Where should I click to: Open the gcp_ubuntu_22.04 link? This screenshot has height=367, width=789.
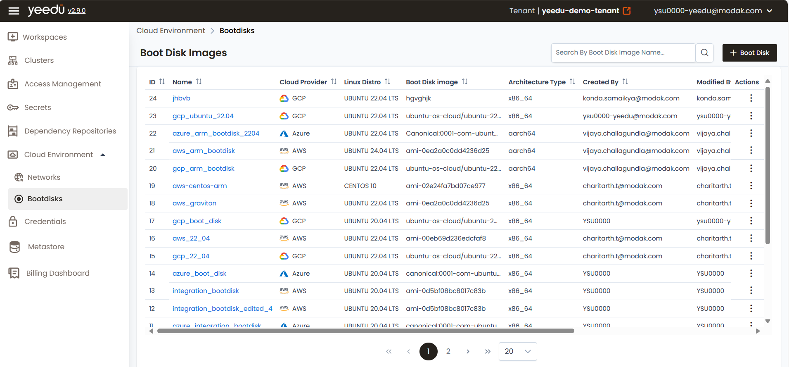[x=203, y=116]
